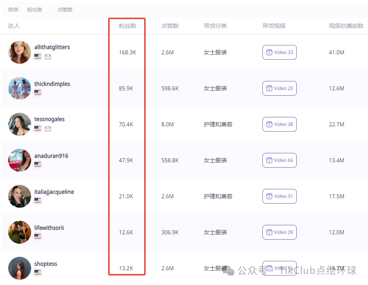Screen dimensions: 368x285
Task: Click the email icon under allithatglitters
Action: [x=48, y=57]
